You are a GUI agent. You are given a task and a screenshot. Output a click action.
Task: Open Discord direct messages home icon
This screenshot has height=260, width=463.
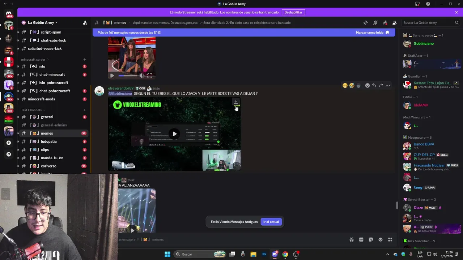[9, 14]
